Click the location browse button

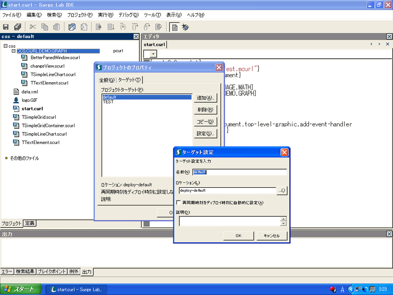click(282, 191)
